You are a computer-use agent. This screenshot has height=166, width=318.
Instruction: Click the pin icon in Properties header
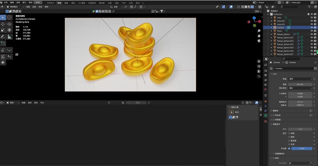tap(315, 62)
